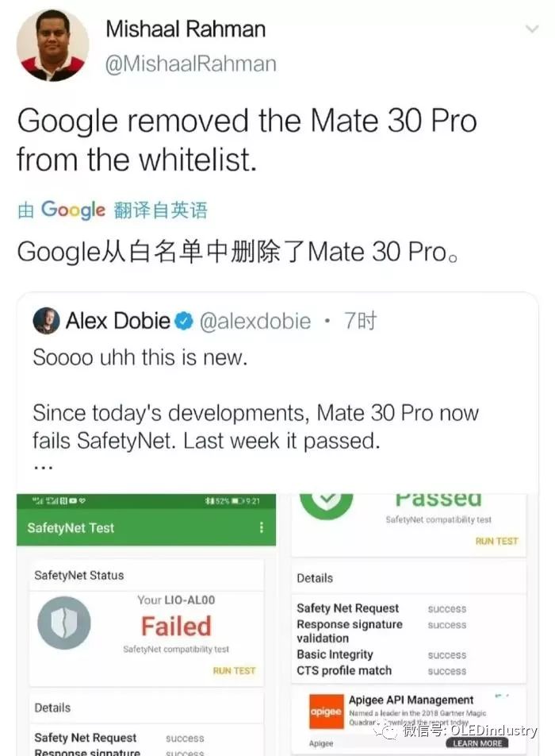Tap the Google translation attribution link

pyautogui.click(x=112, y=210)
